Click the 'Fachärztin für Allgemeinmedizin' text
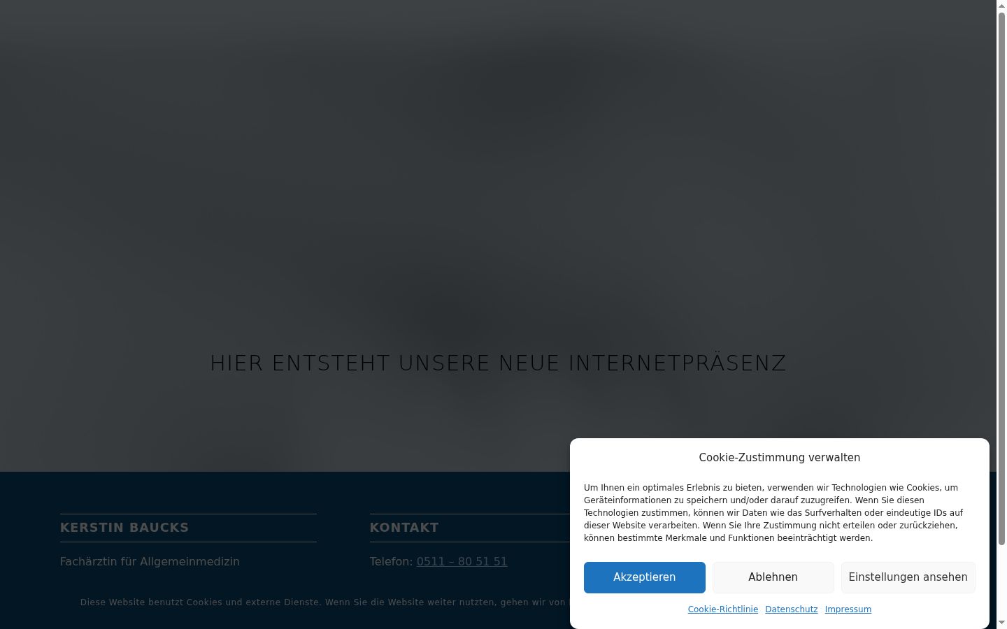1007x629 pixels. (x=150, y=561)
